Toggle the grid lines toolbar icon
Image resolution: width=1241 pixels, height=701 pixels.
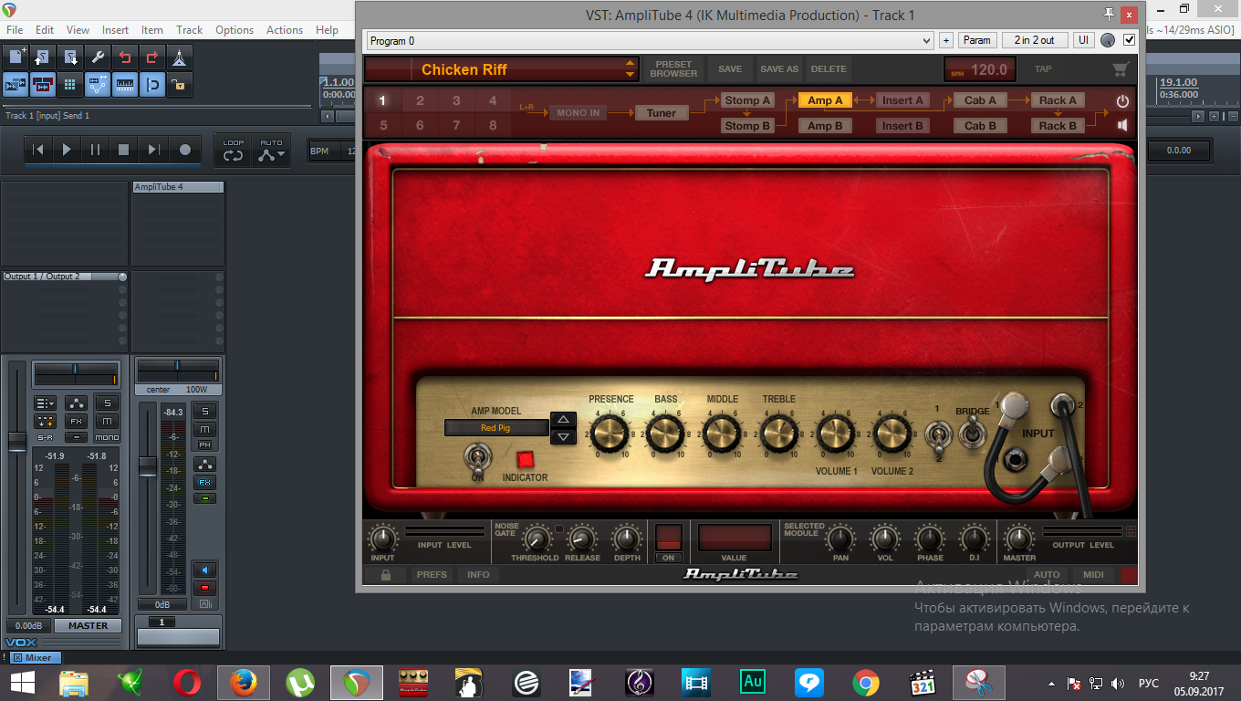click(70, 85)
